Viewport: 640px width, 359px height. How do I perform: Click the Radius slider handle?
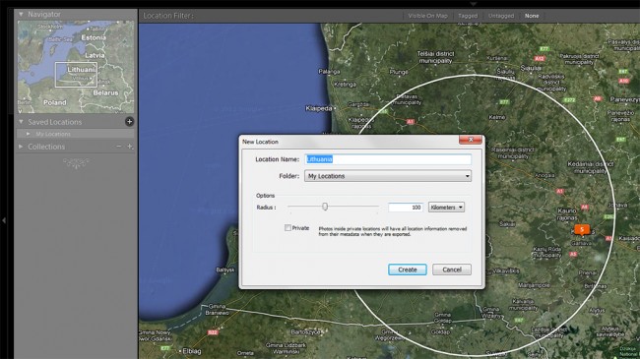click(325, 207)
